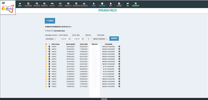Edit the row starting 18/09/2021
The image size is (208, 100).
coord(46,86)
